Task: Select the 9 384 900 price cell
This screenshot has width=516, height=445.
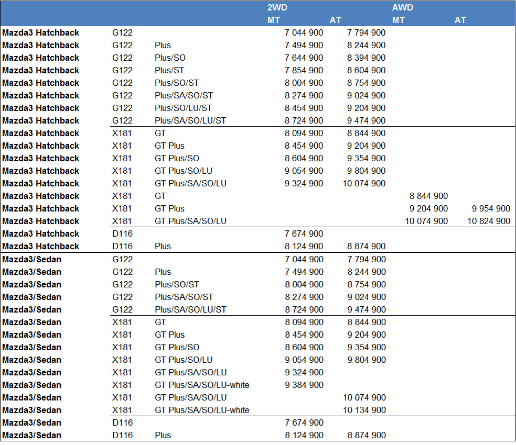Action: pyautogui.click(x=304, y=385)
